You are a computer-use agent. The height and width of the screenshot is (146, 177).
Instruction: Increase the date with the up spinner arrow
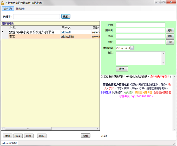coord(132,47)
